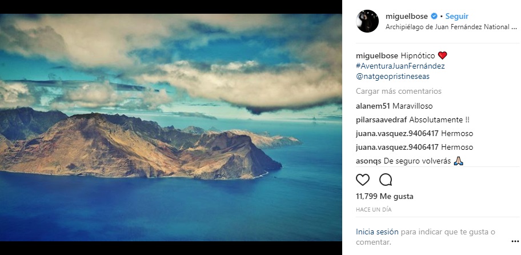Image resolution: width=521 pixels, height=255 pixels.
Task: Open the first juana.vasquez.9406417 username
Action: click(393, 133)
